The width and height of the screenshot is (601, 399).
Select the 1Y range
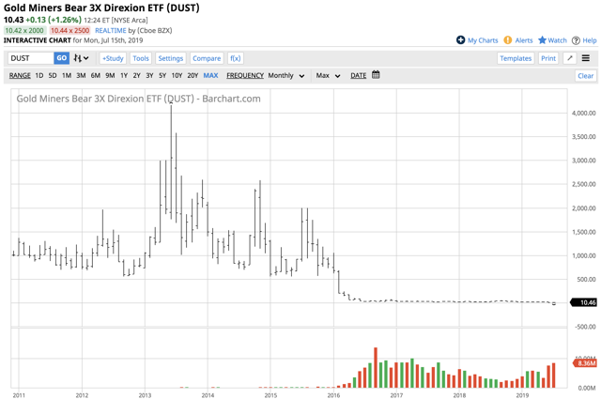[124, 75]
